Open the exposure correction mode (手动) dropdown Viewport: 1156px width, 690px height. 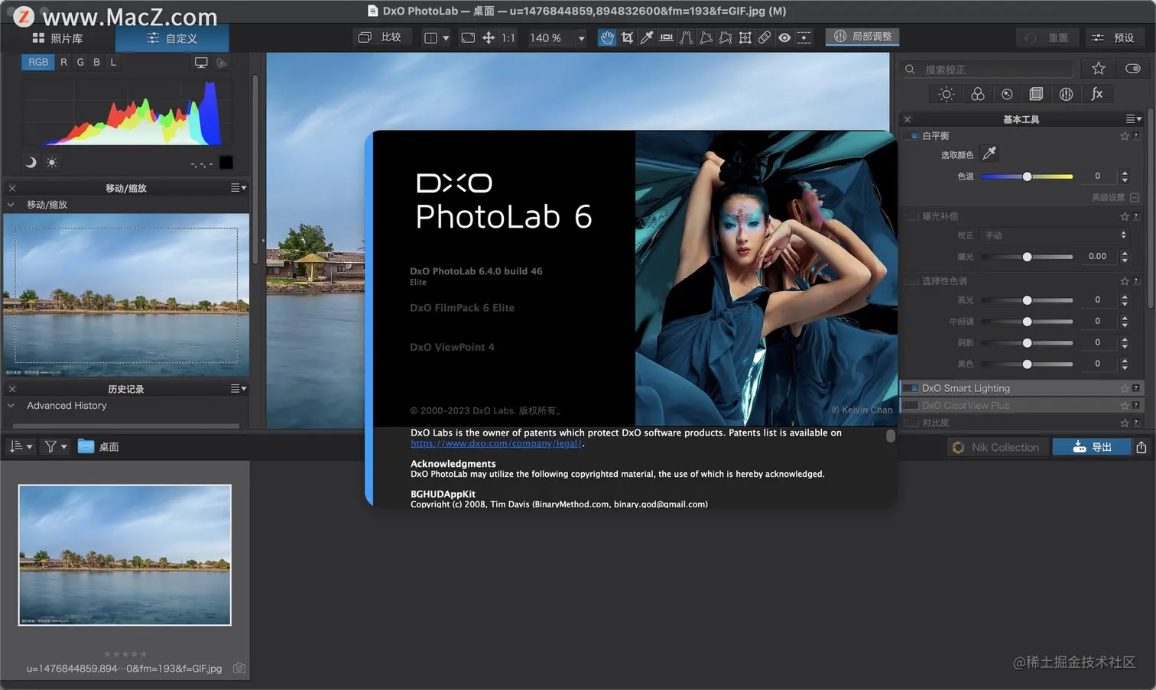point(1055,235)
